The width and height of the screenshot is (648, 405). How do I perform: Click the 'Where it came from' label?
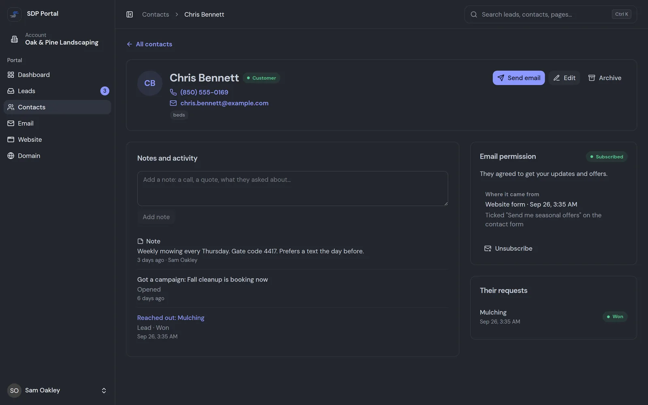pos(512,194)
